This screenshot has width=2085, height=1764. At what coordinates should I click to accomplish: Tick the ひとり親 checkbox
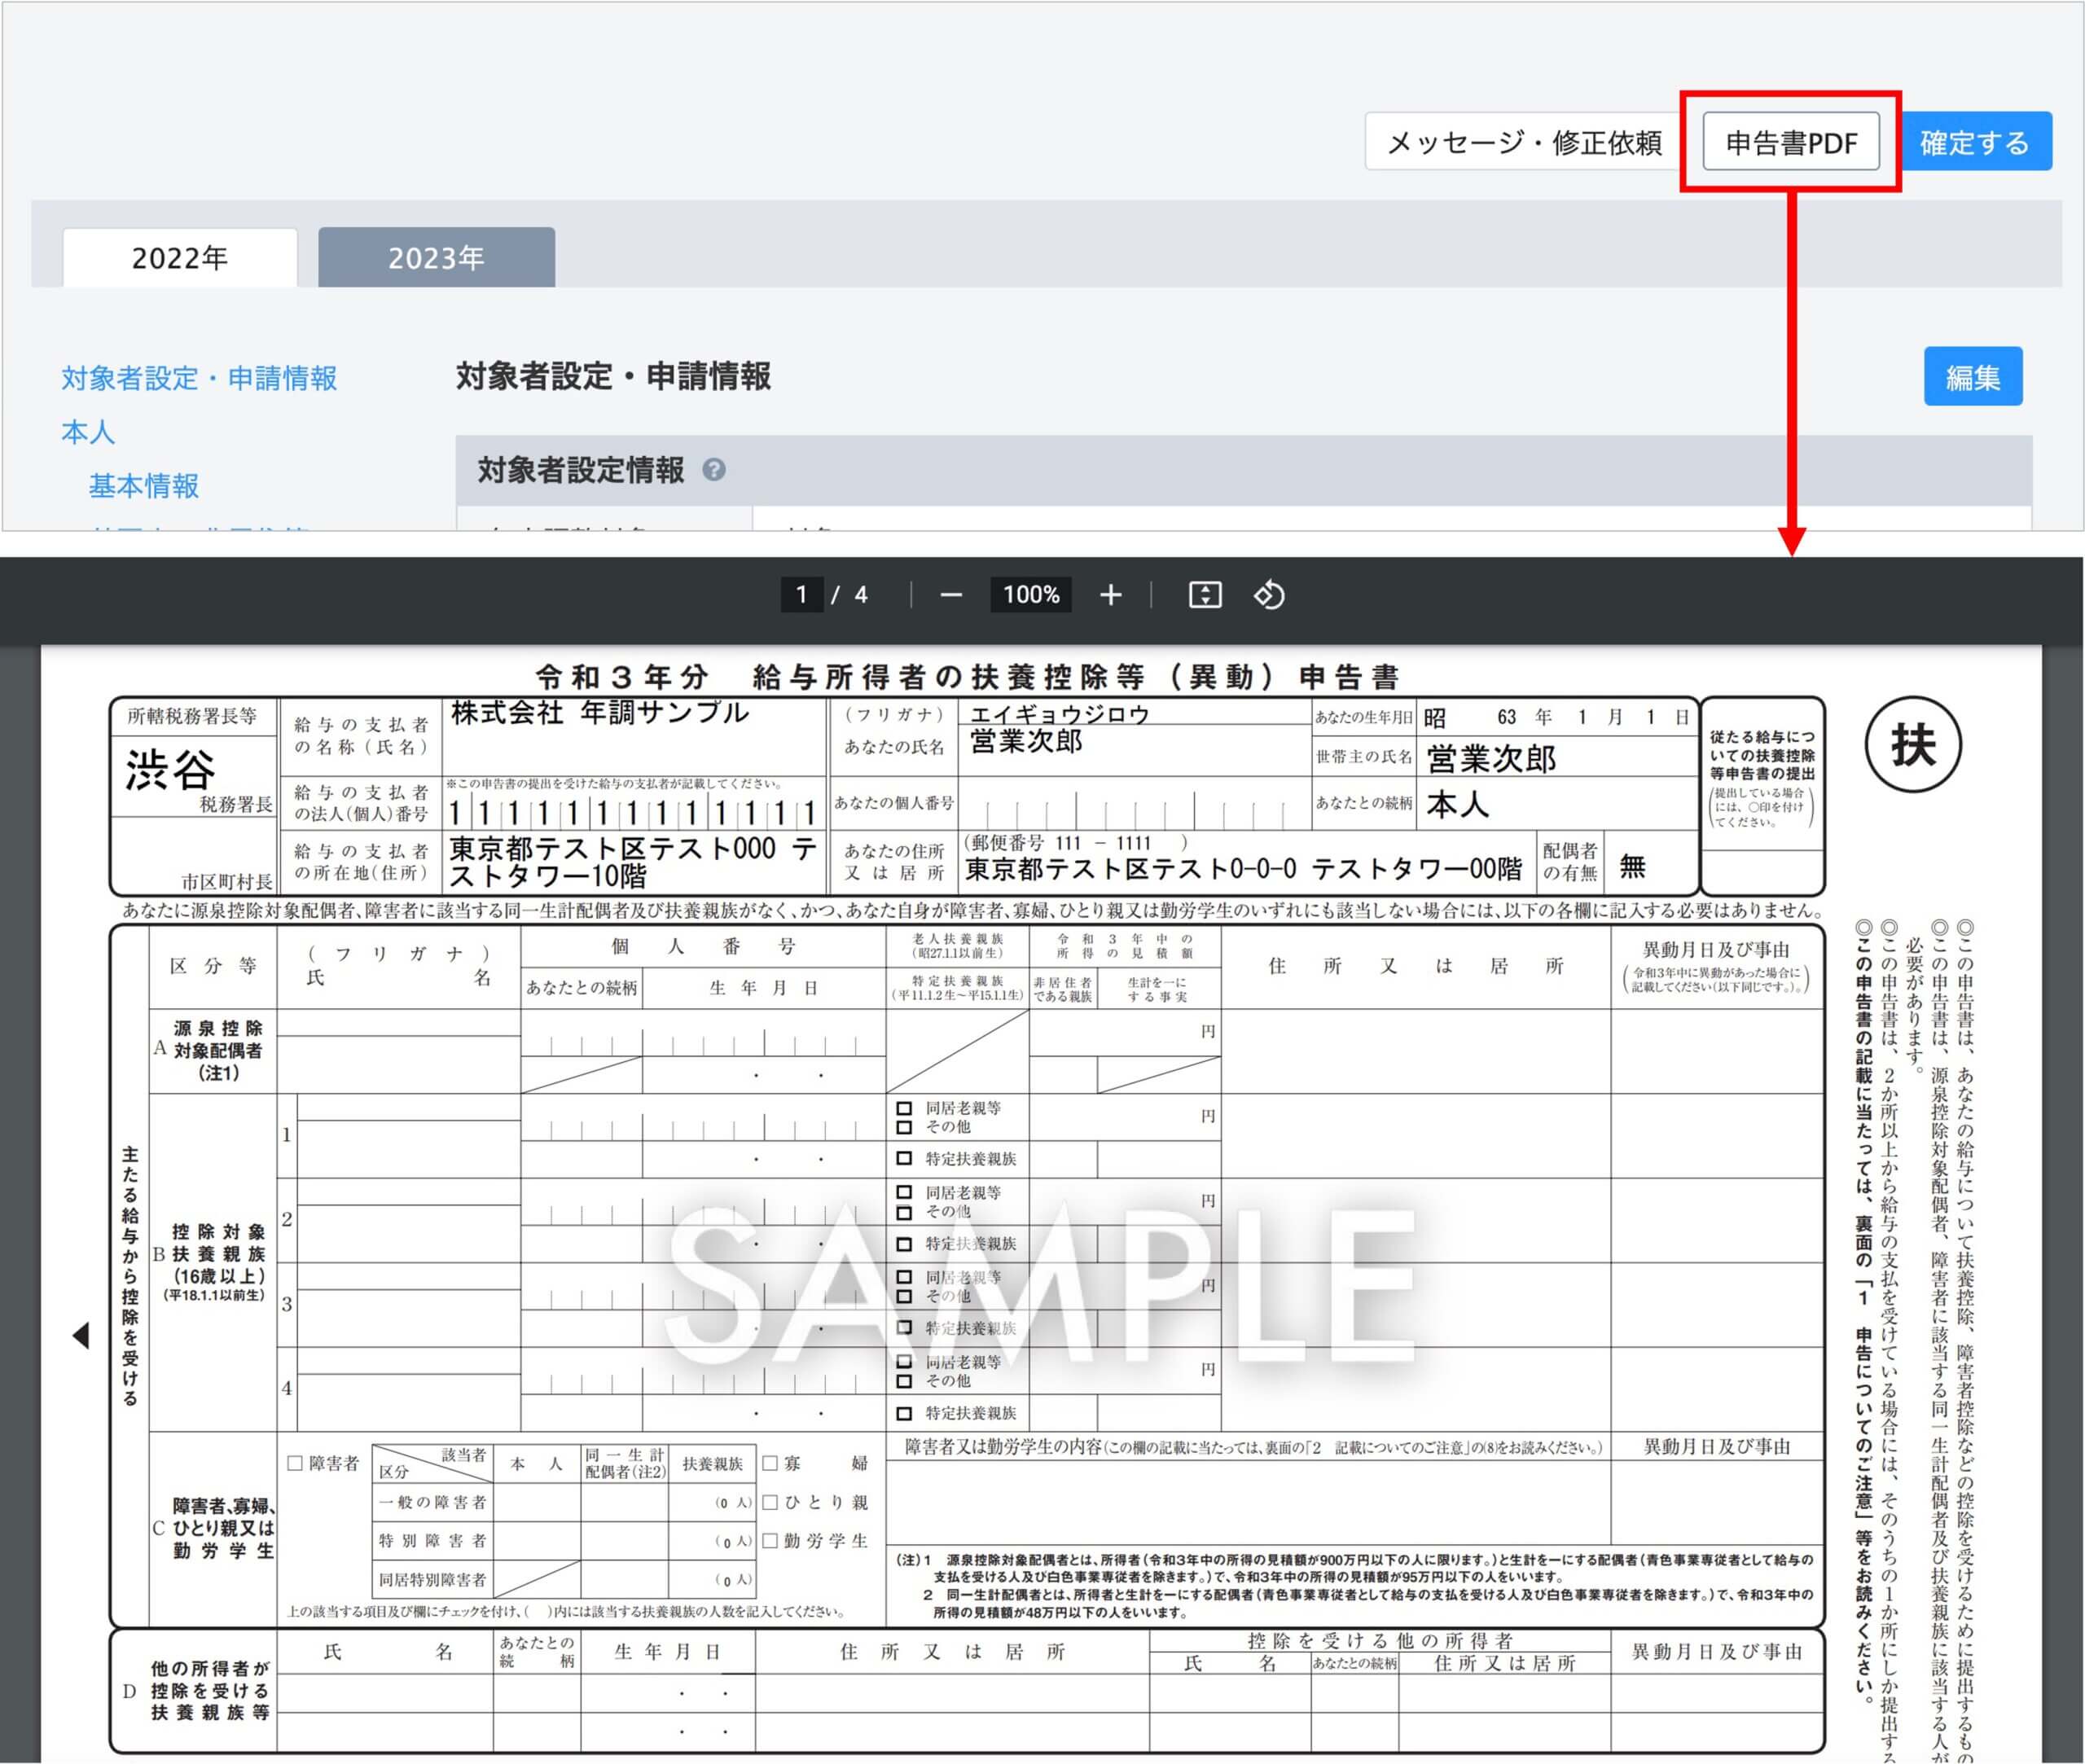770,1502
